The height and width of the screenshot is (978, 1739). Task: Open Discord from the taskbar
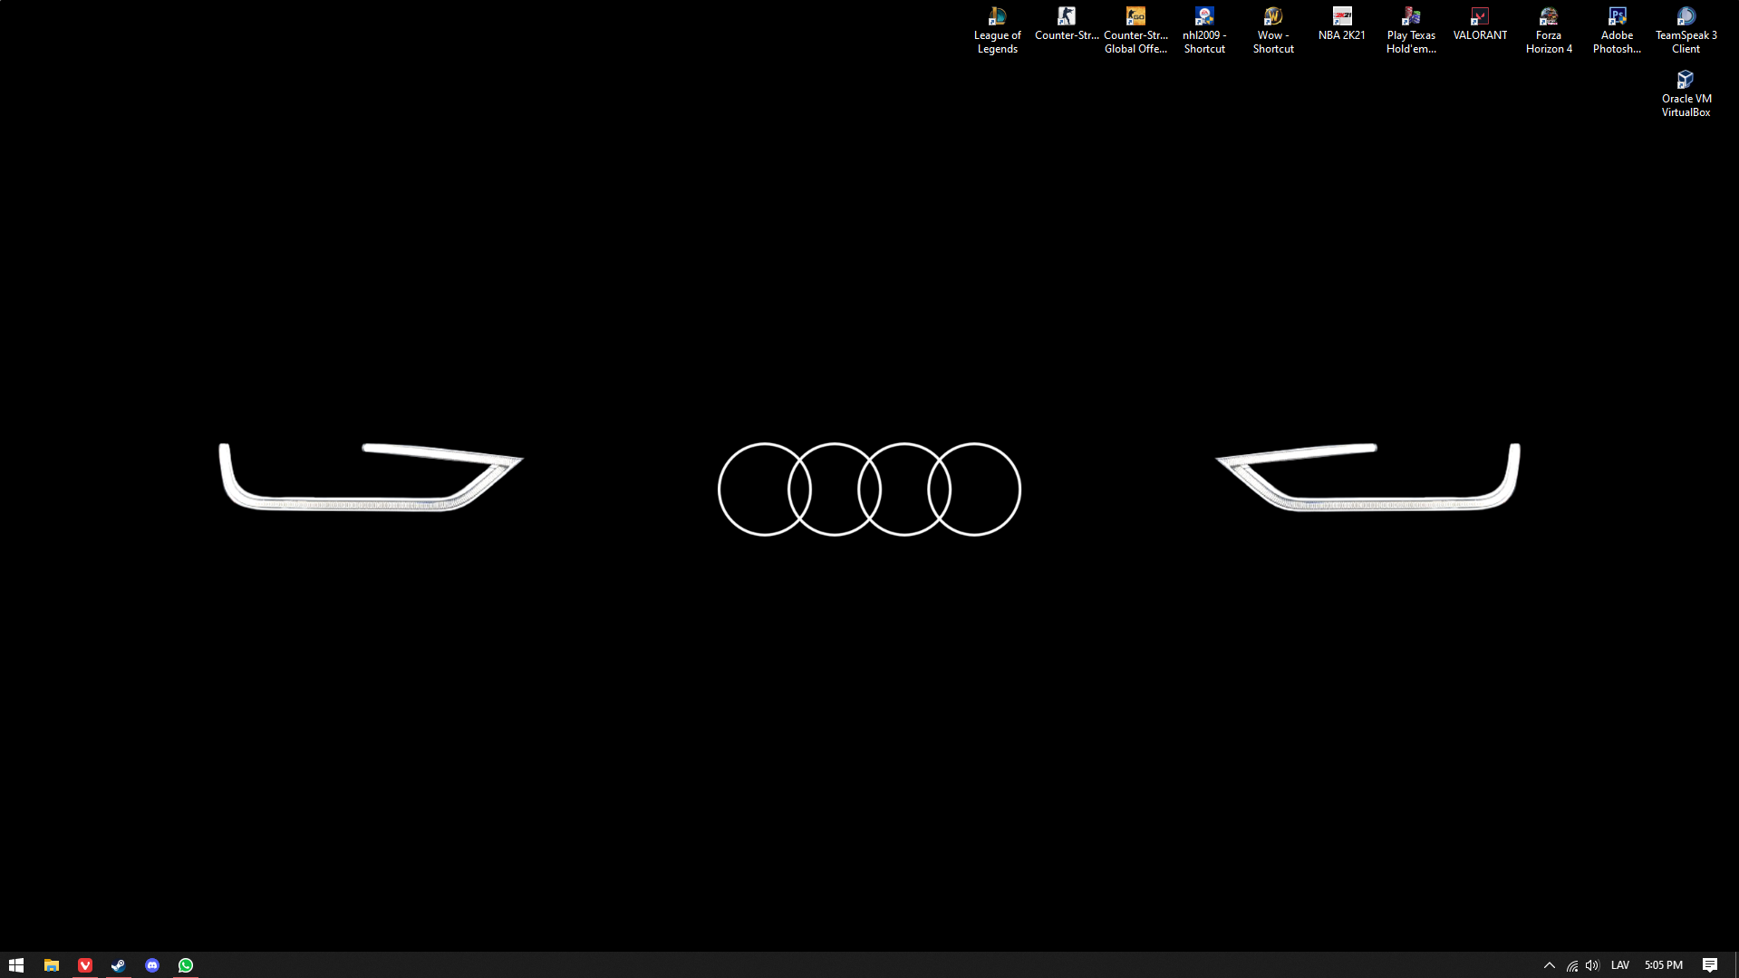click(152, 965)
